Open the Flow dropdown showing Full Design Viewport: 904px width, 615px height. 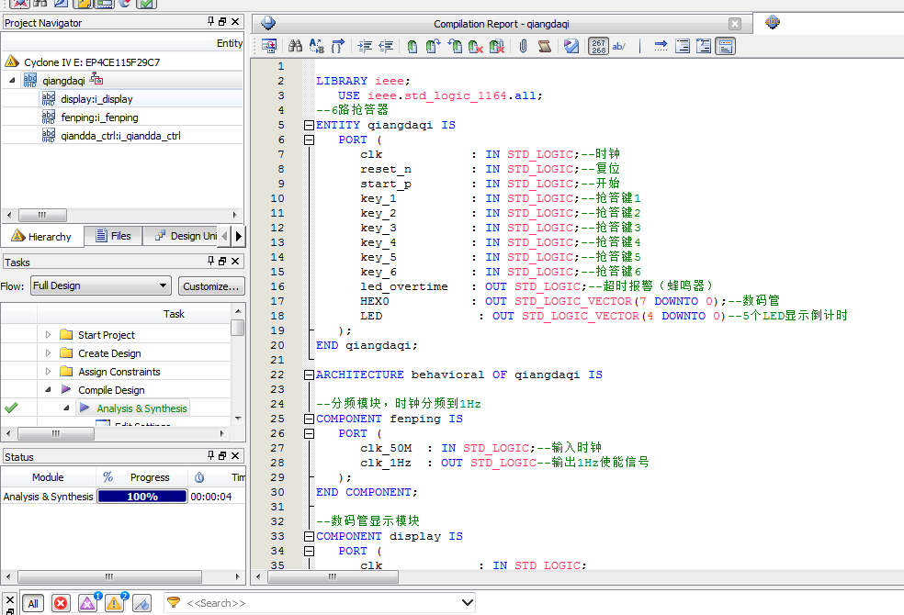100,285
